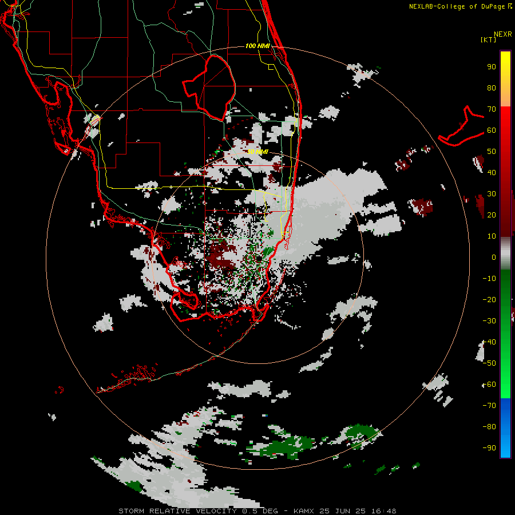This screenshot has height=515, width=515.
Task: Pick the blue band at color scale bottom
Action: tap(505, 428)
